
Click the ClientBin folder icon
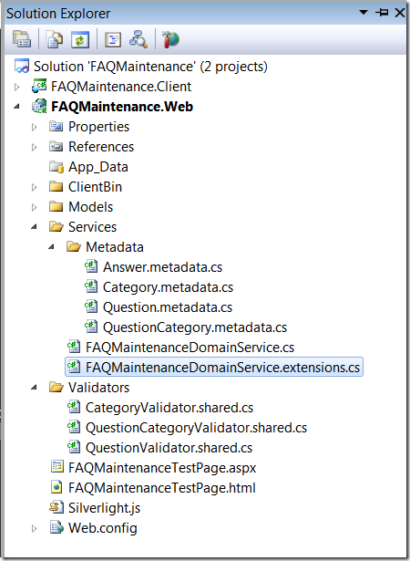click(56, 186)
